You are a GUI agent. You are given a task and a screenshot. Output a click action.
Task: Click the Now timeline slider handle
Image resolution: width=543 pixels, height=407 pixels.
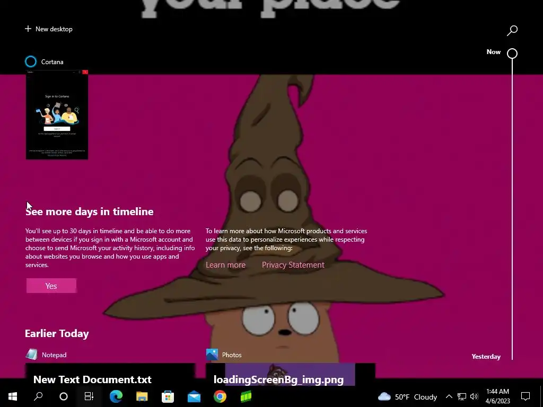pyautogui.click(x=512, y=54)
